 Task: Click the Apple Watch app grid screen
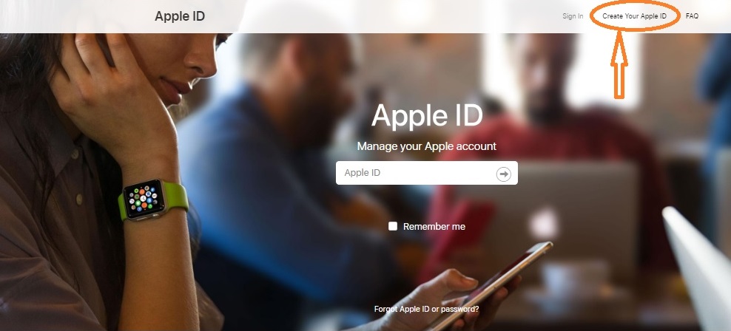pyautogui.click(x=144, y=199)
